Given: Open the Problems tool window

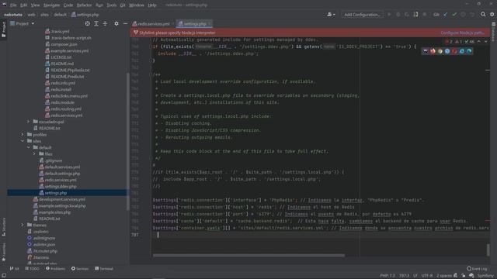Looking at the screenshot, I should (x=55, y=269).
